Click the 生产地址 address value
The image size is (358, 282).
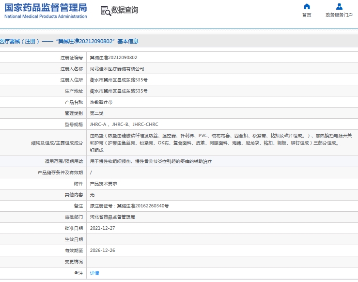point(119,91)
